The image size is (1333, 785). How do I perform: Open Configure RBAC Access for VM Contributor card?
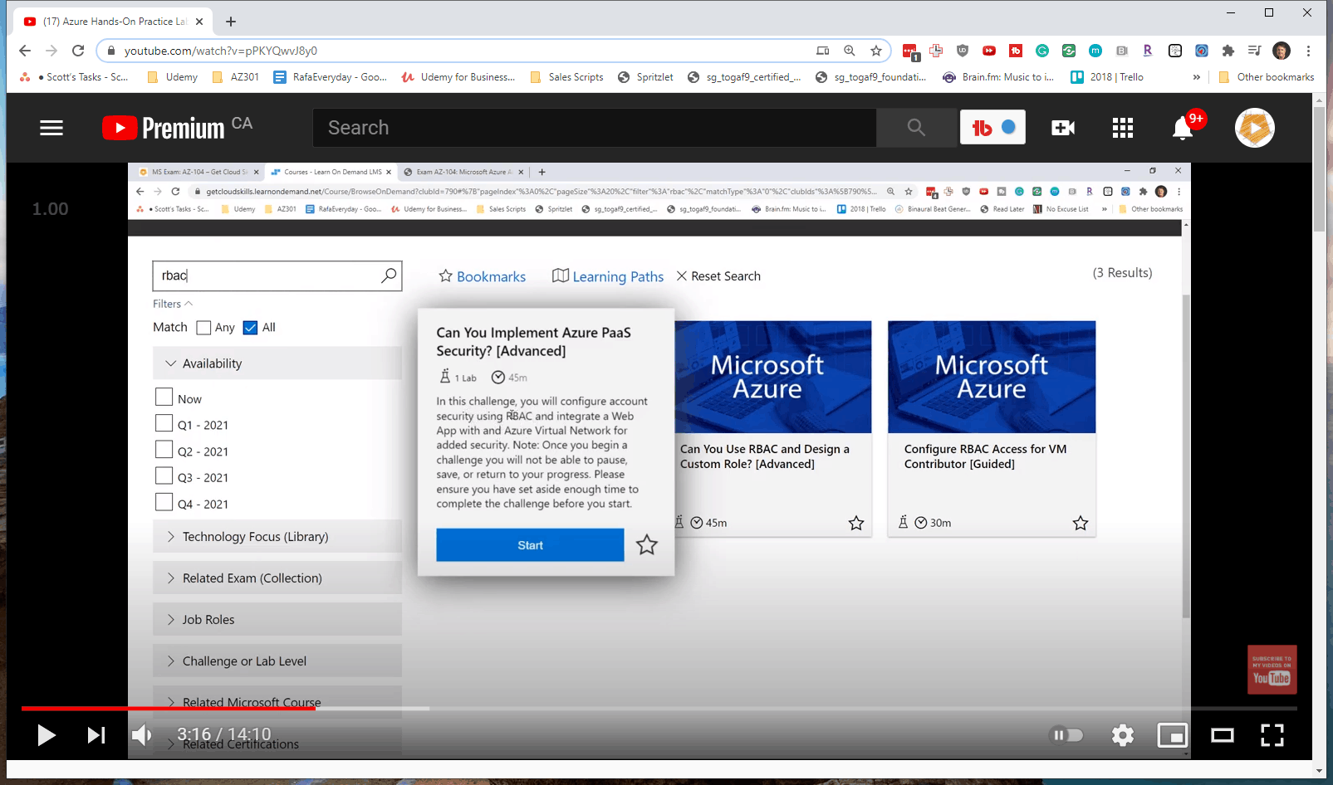[992, 428]
